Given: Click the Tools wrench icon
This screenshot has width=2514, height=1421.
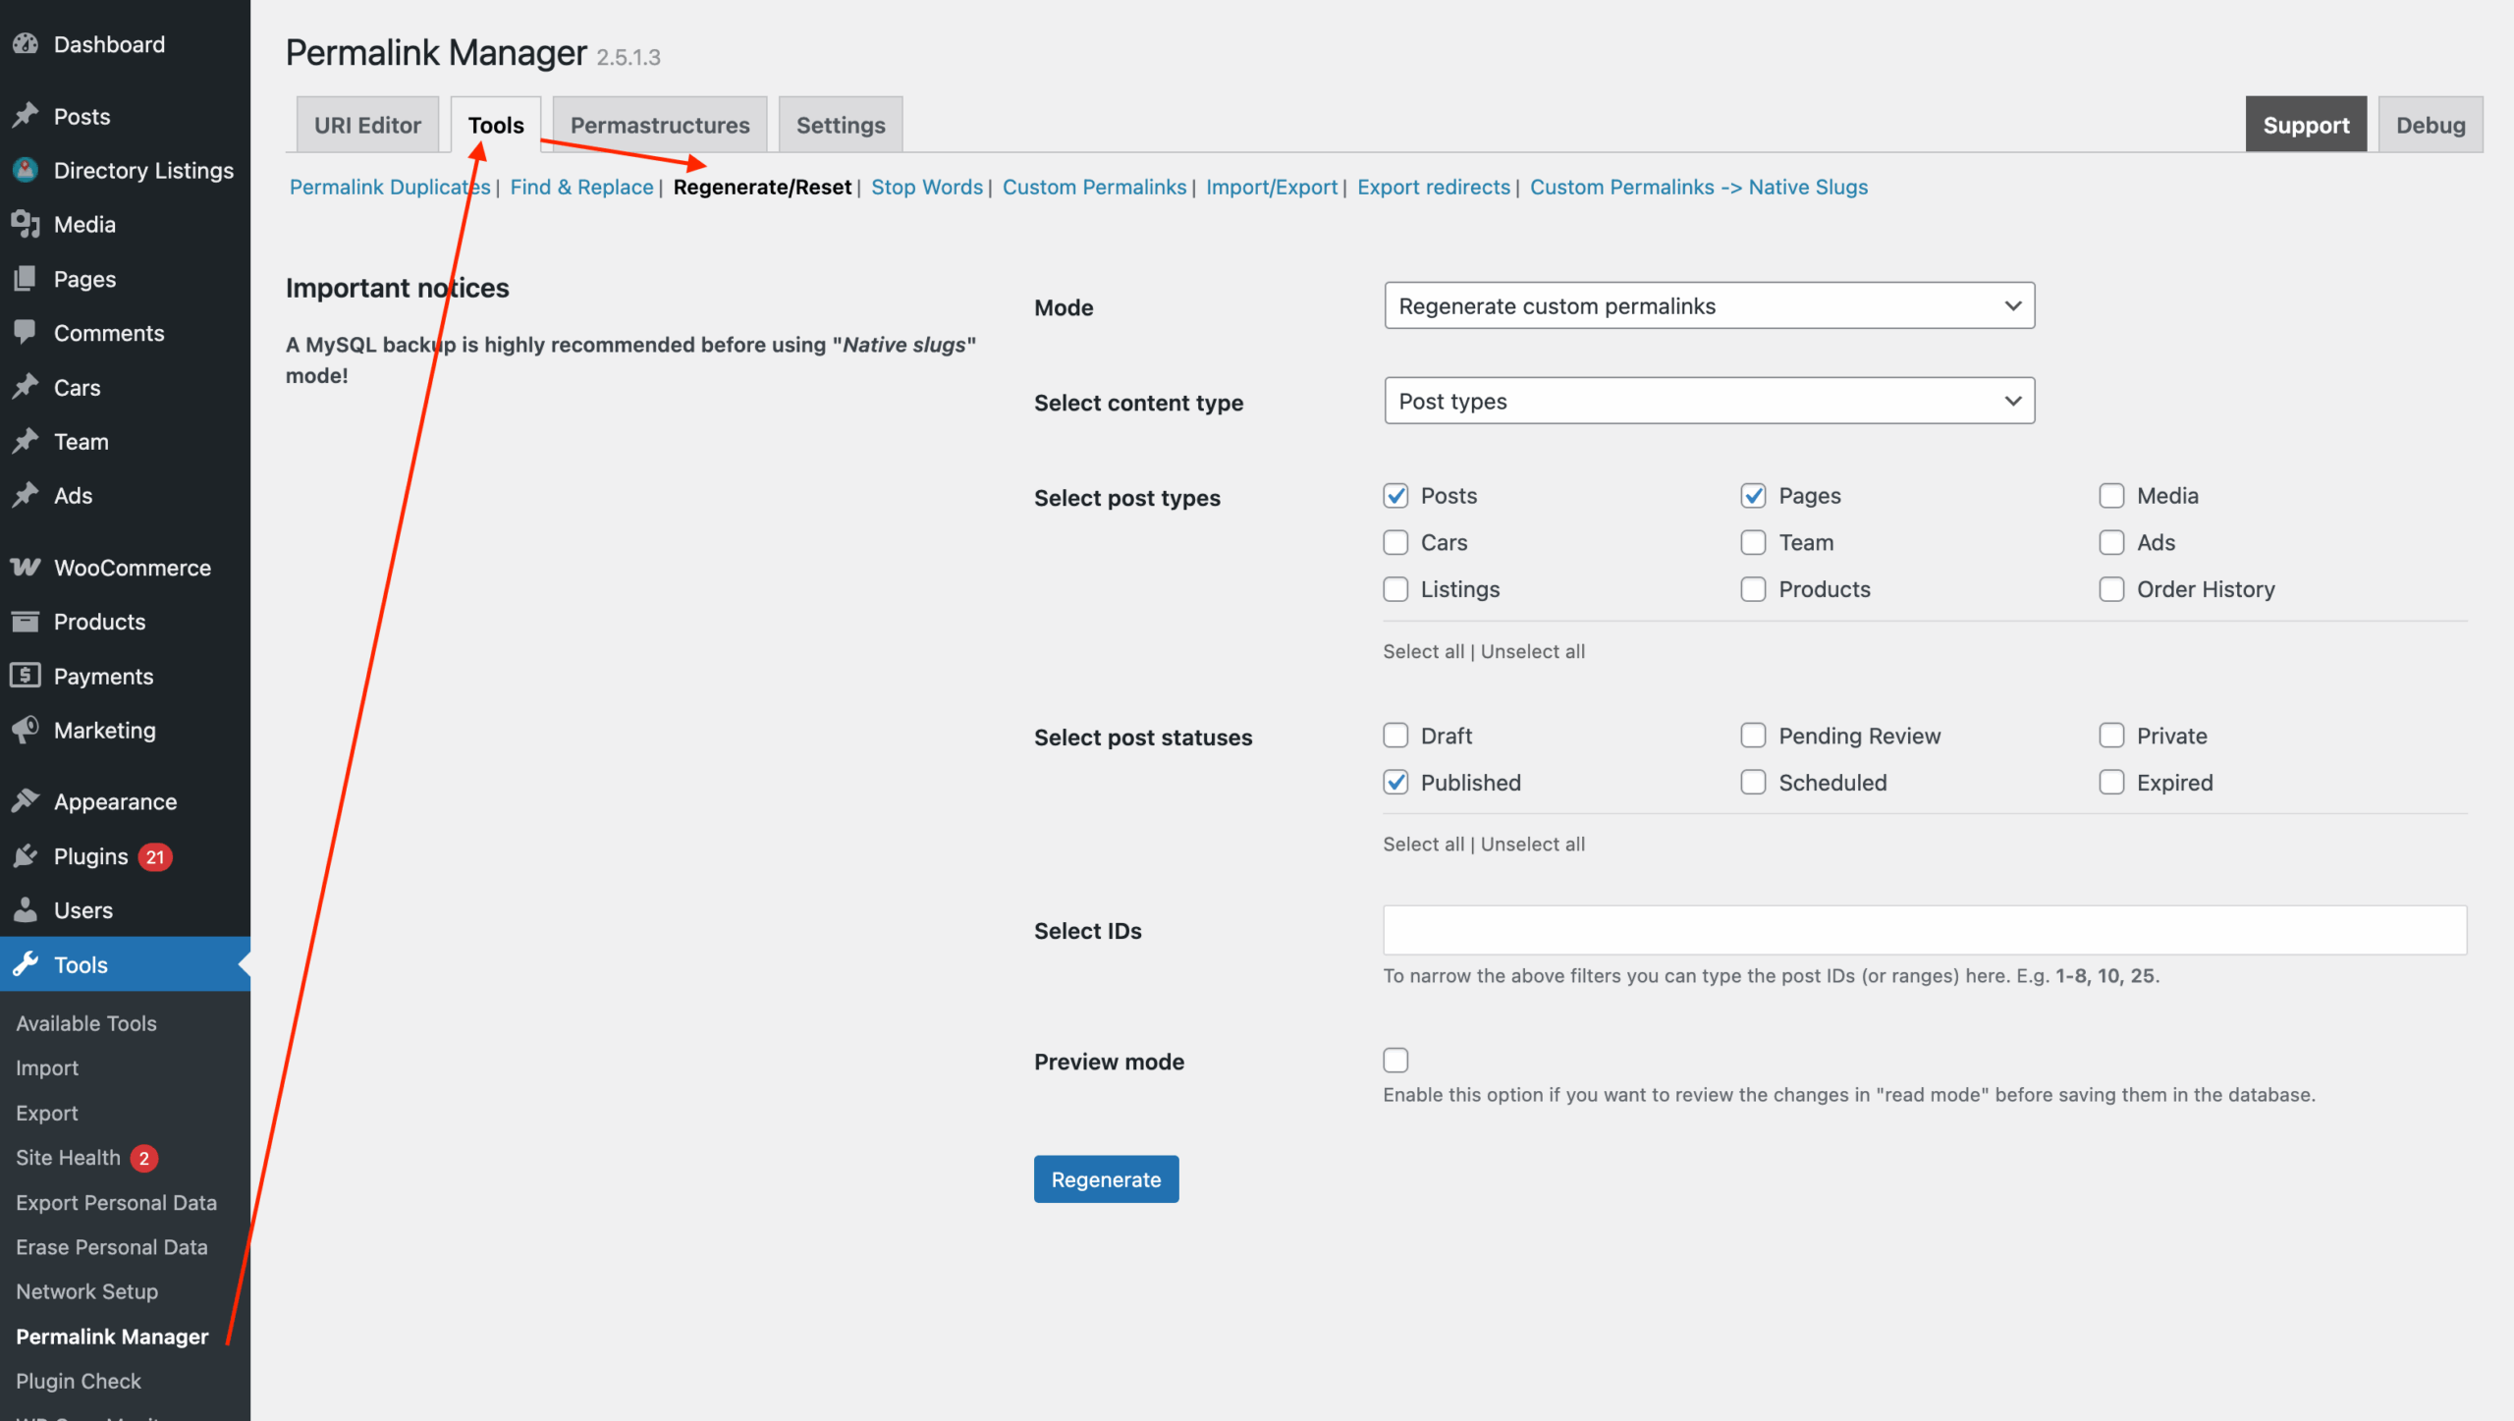Looking at the screenshot, I should (x=26, y=964).
